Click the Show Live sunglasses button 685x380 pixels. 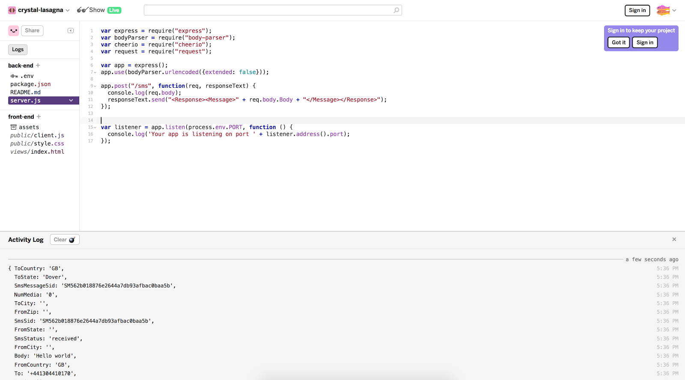coord(99,10)
